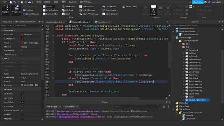Open the Call Stack window

point(68,10)
